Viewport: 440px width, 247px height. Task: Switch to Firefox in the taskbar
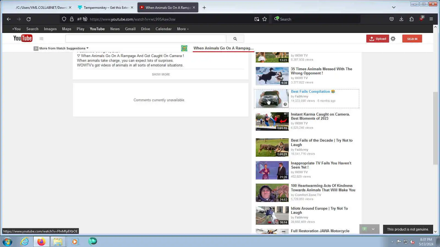(41, 242)
